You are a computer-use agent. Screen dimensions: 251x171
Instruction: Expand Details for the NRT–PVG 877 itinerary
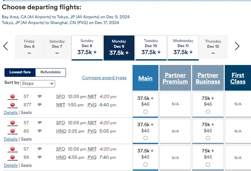[x=11, y=113]
